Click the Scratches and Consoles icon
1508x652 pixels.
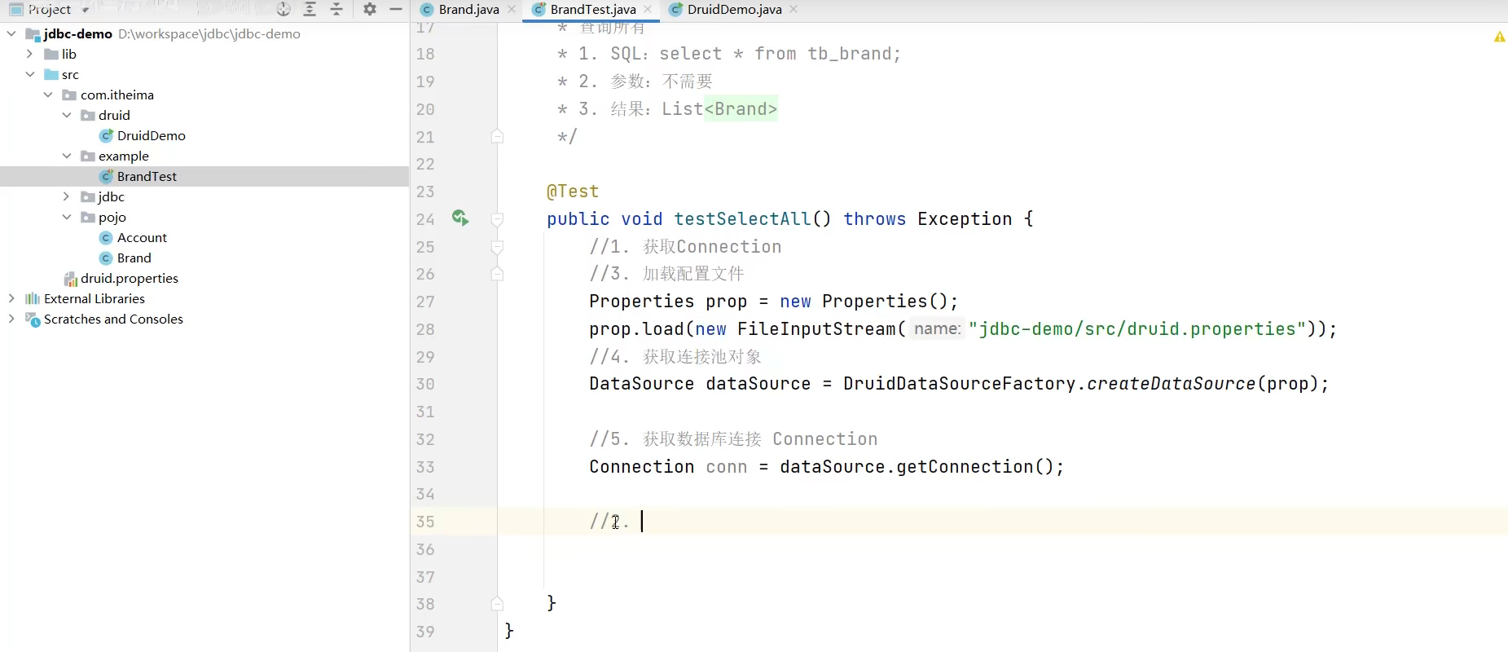(33, 319)
